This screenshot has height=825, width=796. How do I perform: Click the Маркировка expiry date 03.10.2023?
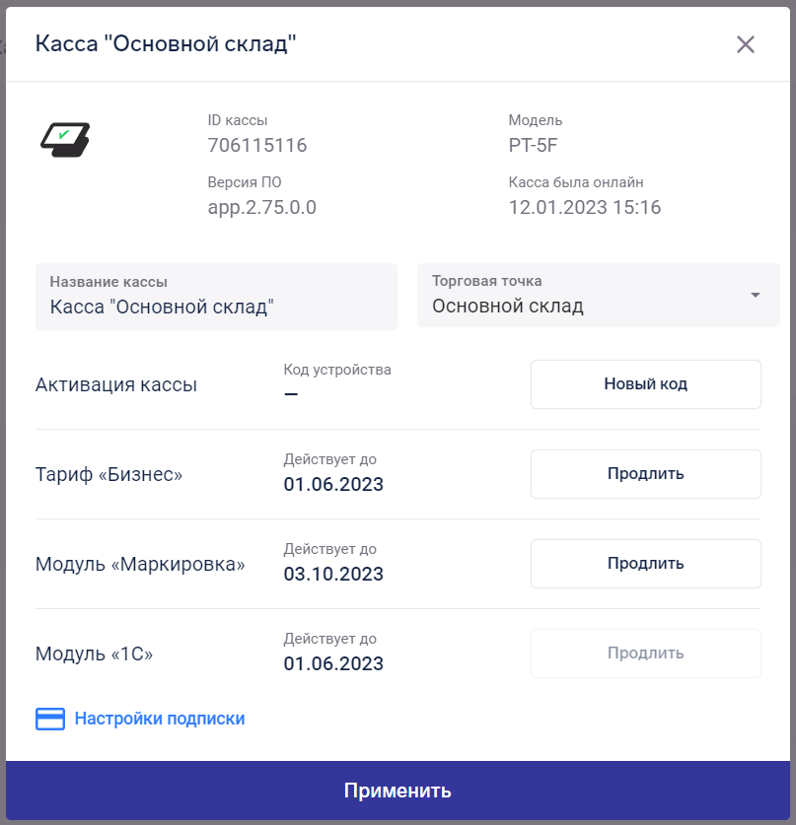coord(333,574)
